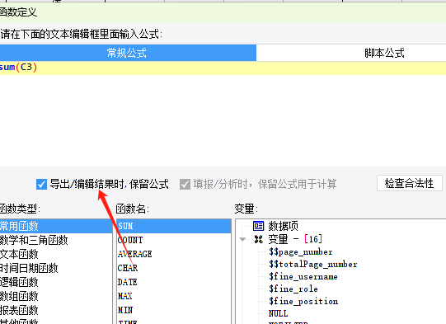The image size is (446, 324).
Task: Choose MIN in the function name list
Action: pyautogui.click(x=174, y=310)
